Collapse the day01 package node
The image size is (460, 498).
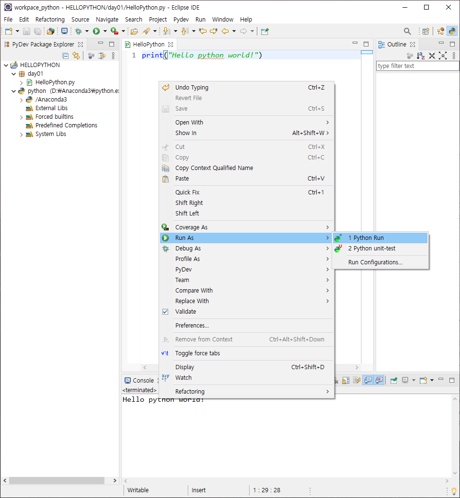14,74
